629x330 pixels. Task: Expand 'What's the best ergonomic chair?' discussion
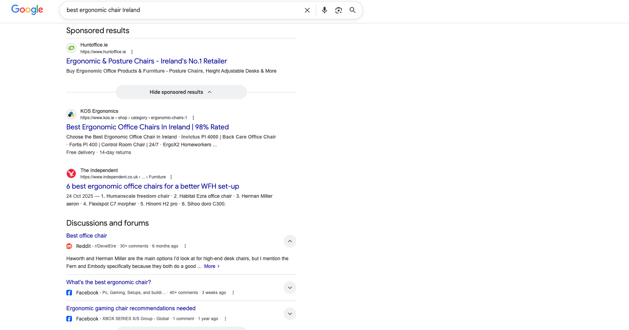point(290,288)
